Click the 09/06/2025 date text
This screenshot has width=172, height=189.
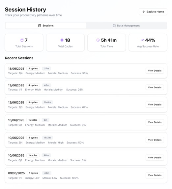coord(16,173)
